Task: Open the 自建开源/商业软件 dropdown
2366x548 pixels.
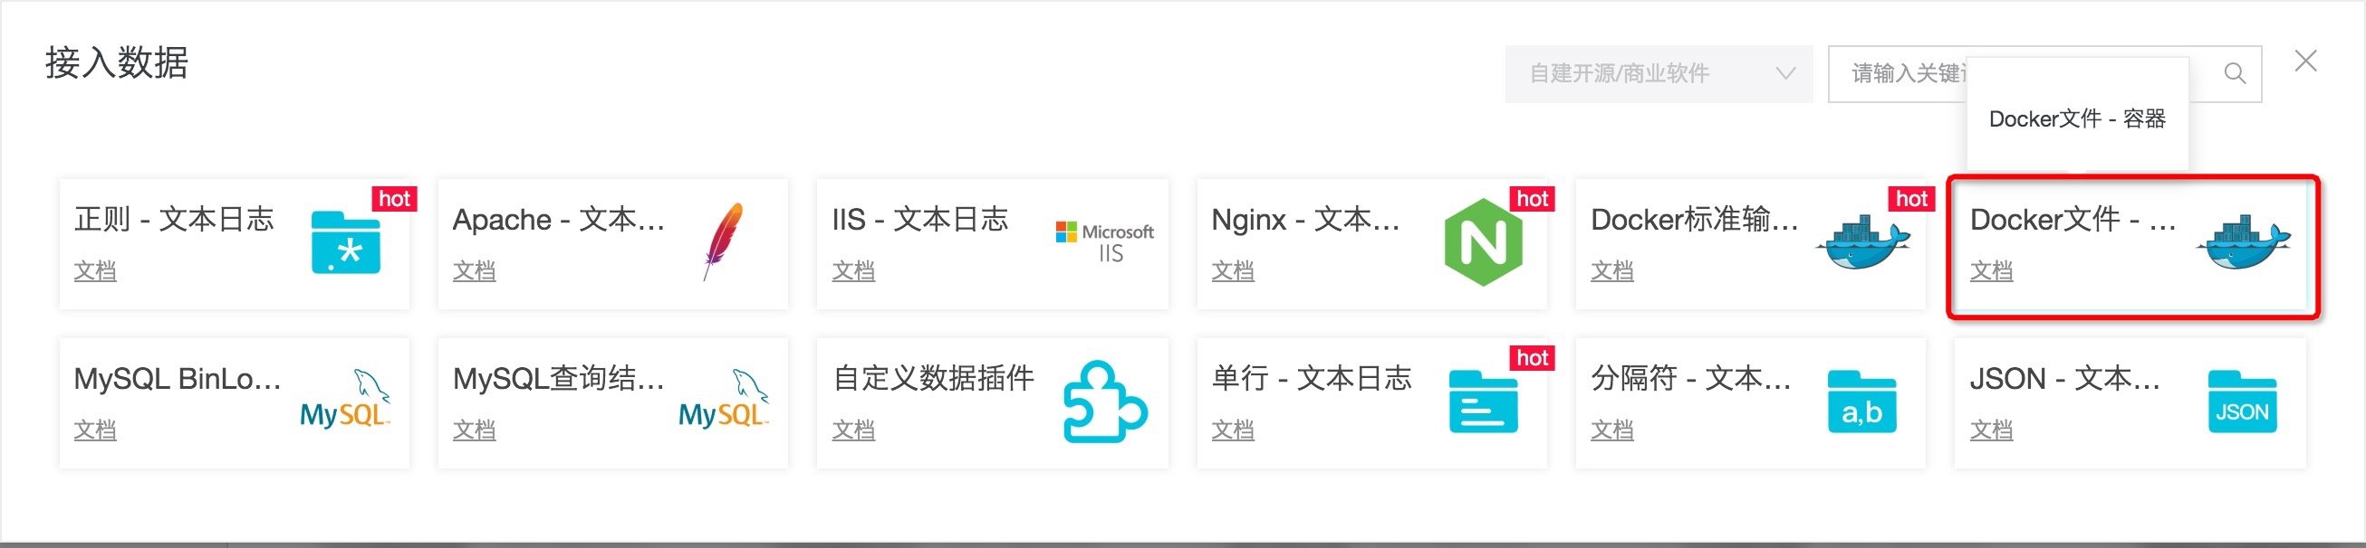Action: coord(1658,73)
